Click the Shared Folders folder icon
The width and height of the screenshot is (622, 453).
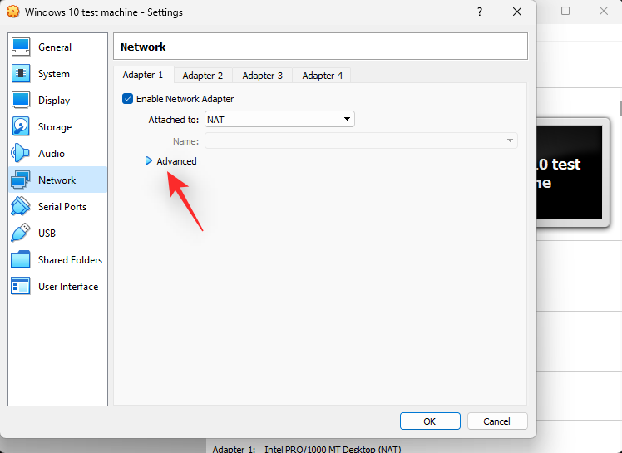21,259
